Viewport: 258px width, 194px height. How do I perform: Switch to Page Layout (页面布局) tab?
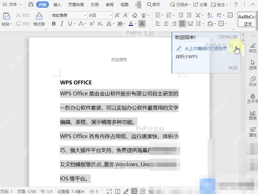coord(76,5)
